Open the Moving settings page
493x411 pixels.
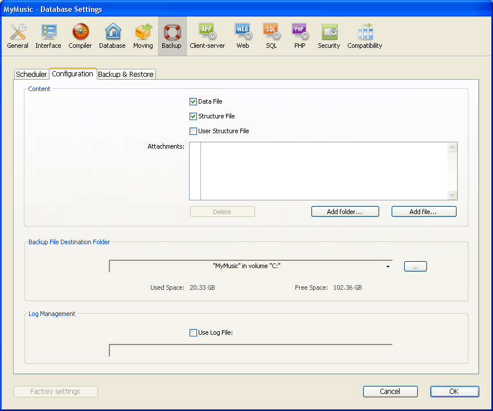point(143,36)
